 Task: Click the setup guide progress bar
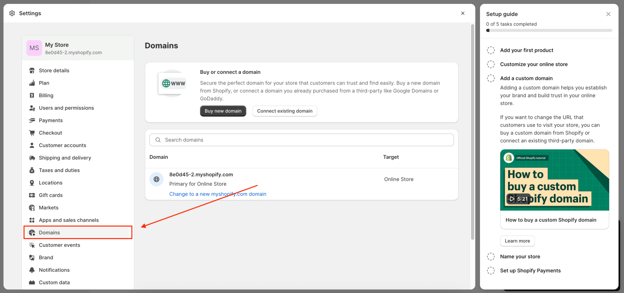coord(549,30)
